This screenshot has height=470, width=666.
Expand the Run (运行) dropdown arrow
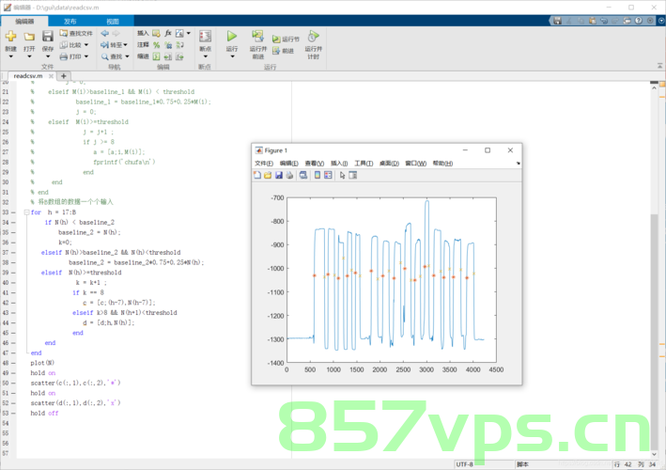coord(232,56)
